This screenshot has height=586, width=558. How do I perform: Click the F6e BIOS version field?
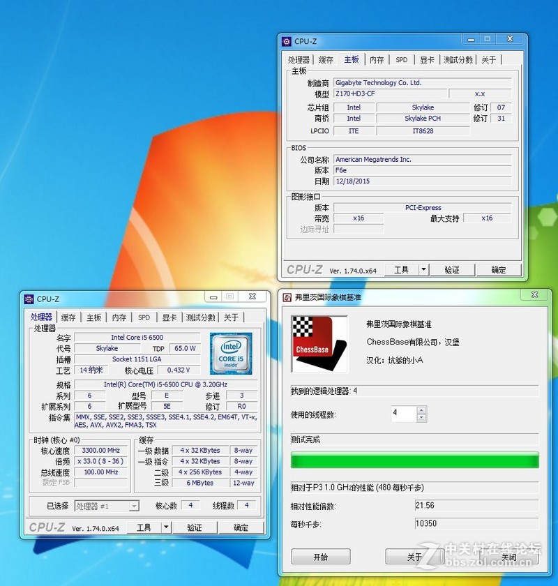pos(423,170)
